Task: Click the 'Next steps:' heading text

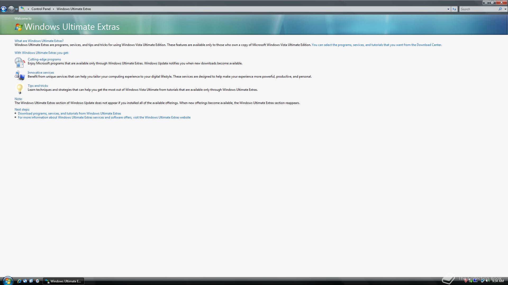Action: click(x=22, y=110)
